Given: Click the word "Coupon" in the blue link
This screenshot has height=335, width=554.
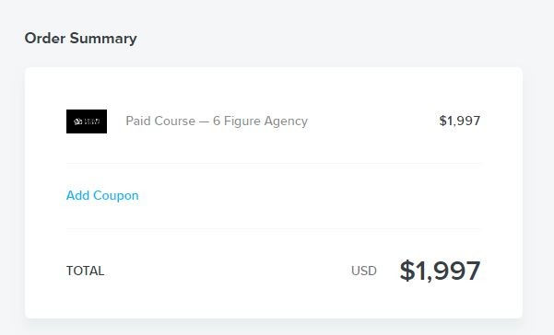Looking at the screenshot, I should 116,196.
